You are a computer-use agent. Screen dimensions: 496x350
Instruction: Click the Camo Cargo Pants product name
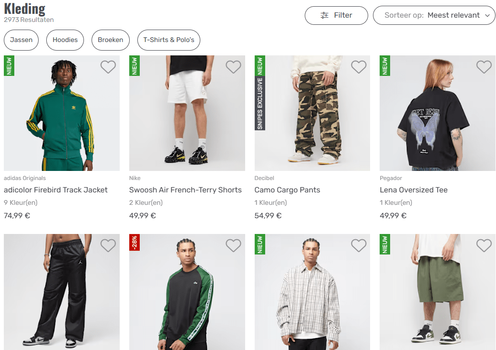tap(287, 190)
